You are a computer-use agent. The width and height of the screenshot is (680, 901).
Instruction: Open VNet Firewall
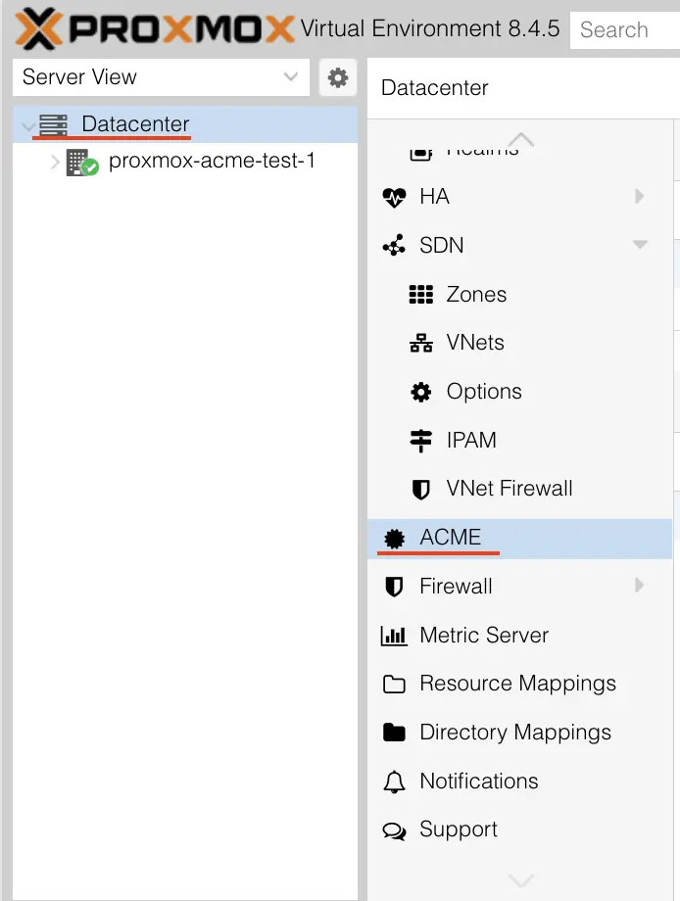pos(510,489)
